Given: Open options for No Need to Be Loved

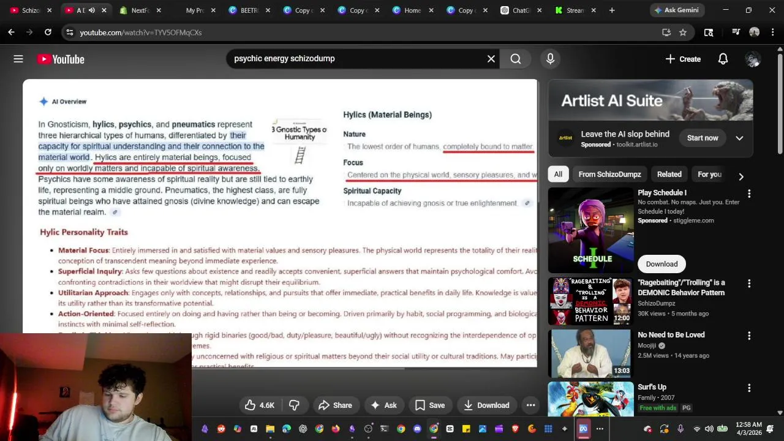Looking at the screenshot, I should pos(749,336).
